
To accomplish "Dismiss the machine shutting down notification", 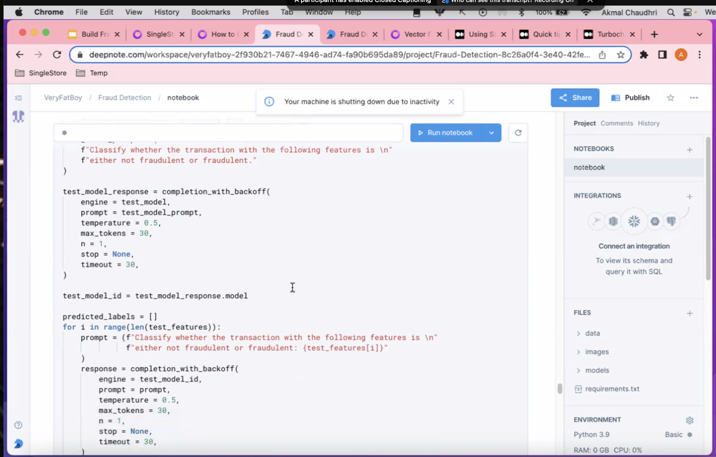I will point(451,102).
